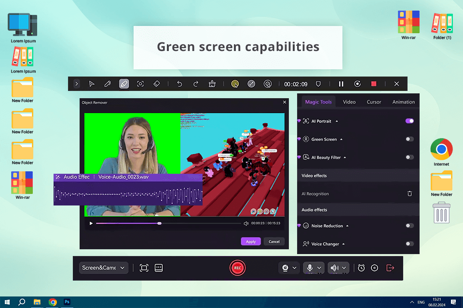Undo the last annotation
Image resolution: width=463 pixels, height=308 pixels.
tap(179, 84)
